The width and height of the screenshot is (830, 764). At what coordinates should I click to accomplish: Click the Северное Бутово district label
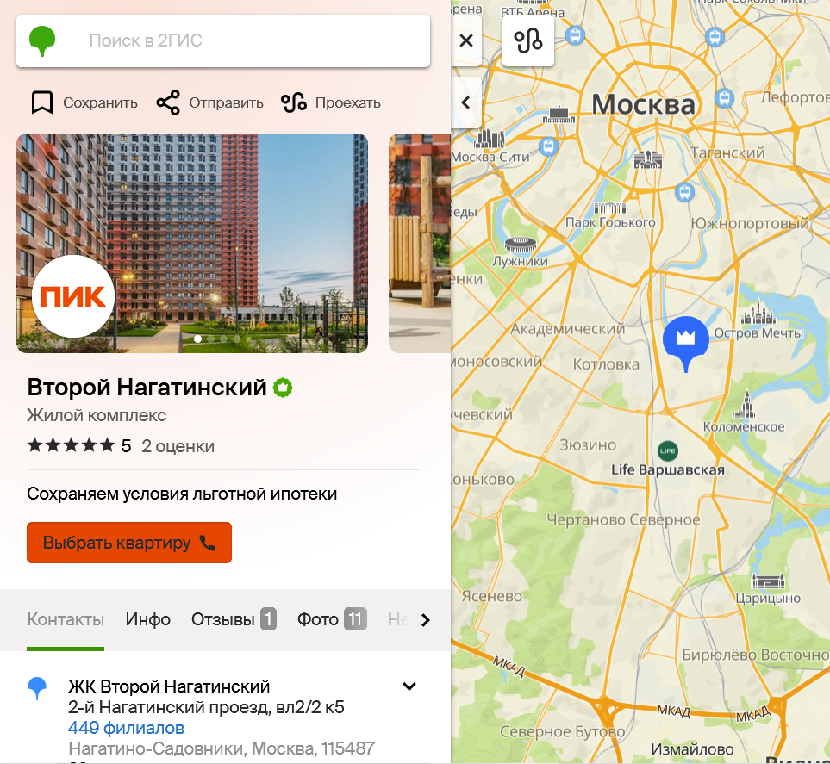click(x=563, y=732)
